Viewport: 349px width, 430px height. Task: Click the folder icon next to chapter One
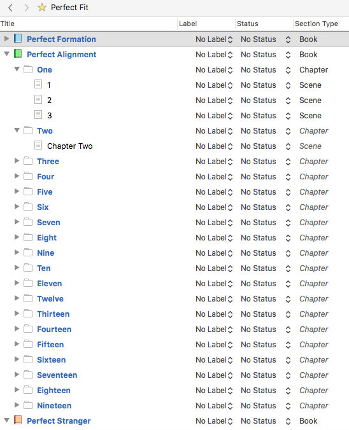pyautogui.click(x=28, y=69)
